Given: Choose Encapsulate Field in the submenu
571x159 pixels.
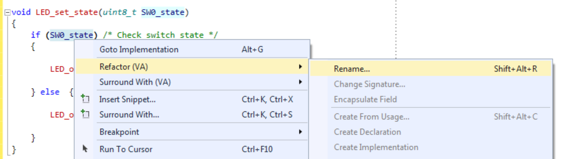Looking at the screenshot, I should (365, 99).
